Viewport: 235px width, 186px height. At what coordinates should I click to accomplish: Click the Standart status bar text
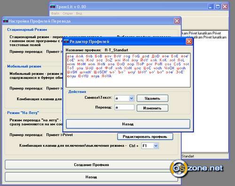(x=188, y=156)
